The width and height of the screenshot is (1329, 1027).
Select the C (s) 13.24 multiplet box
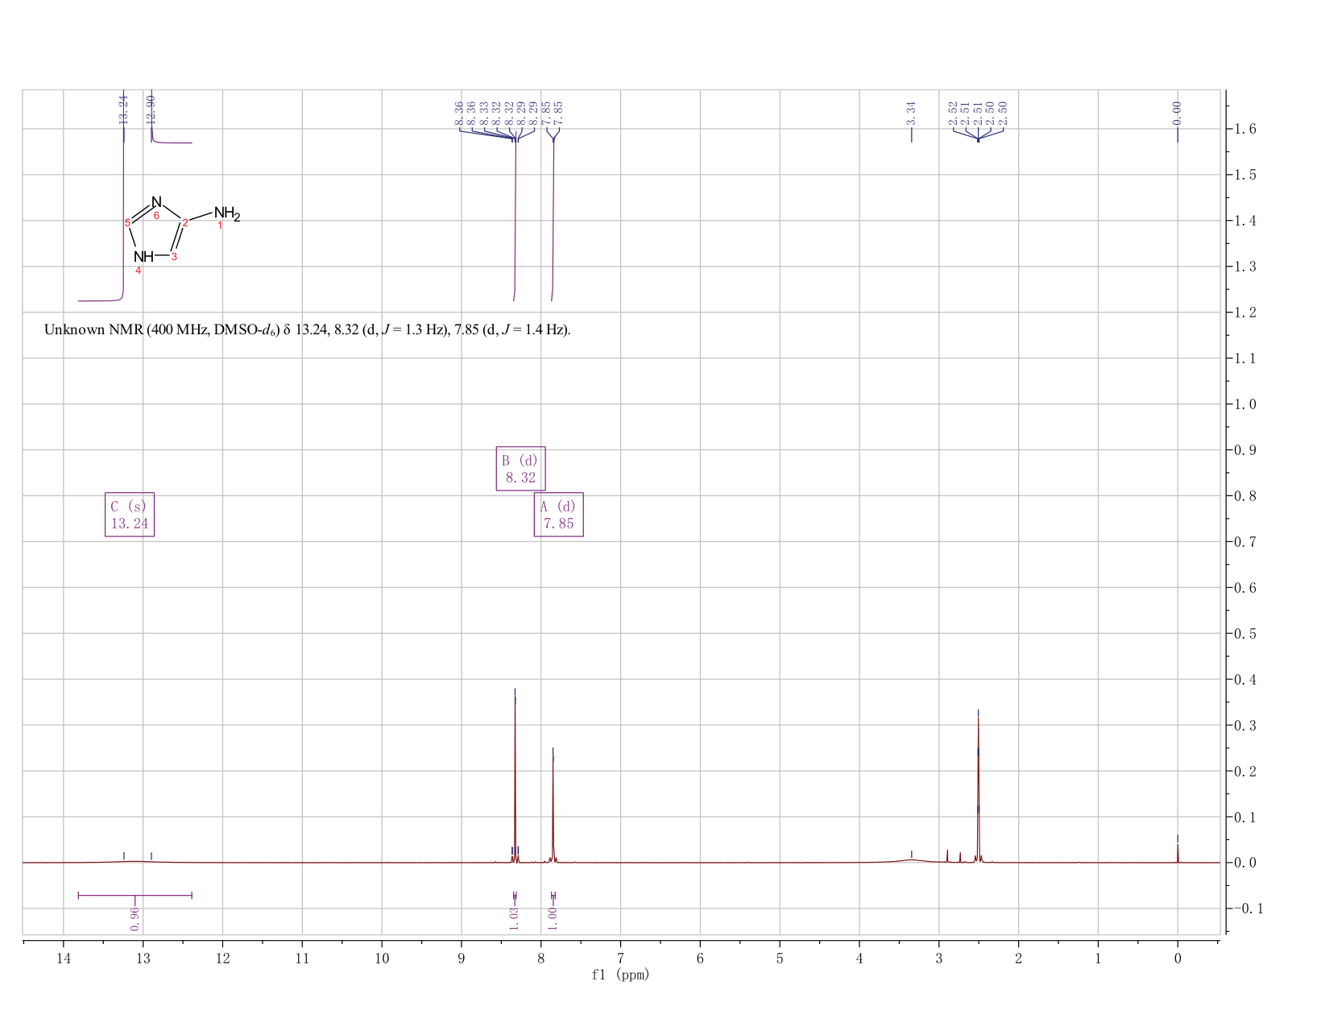[130, 514]
